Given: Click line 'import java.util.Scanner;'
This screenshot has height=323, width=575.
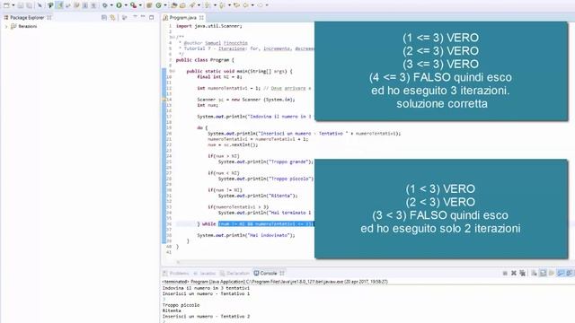Looking at the screenshot, I should pos(209,26).
